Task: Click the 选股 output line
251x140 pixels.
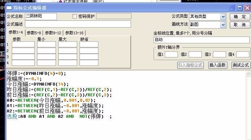Action: [x=59, y=116]
